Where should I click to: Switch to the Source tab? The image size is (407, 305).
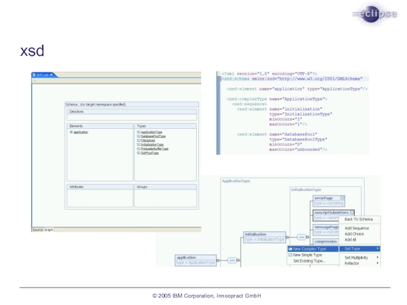[38, 230]
